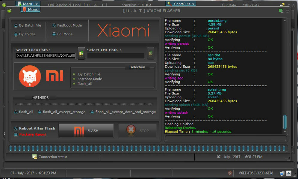Choose the flash_all method radio button
The width and height of the screenshot is (298, 179).
click(x=24, y=112)
